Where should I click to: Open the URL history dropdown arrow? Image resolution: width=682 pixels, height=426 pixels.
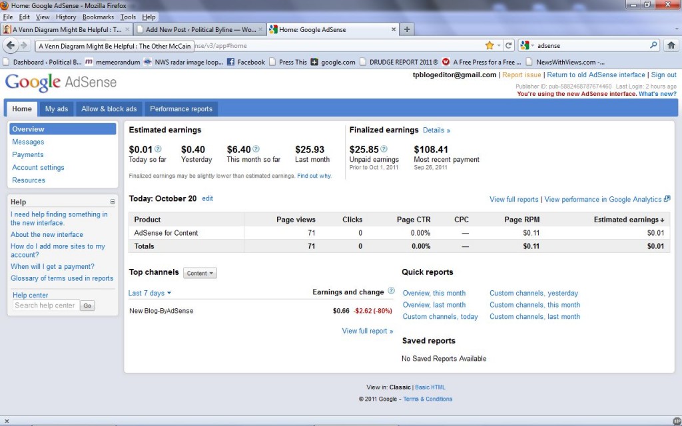pyautogui.click(x=498, y=45)
